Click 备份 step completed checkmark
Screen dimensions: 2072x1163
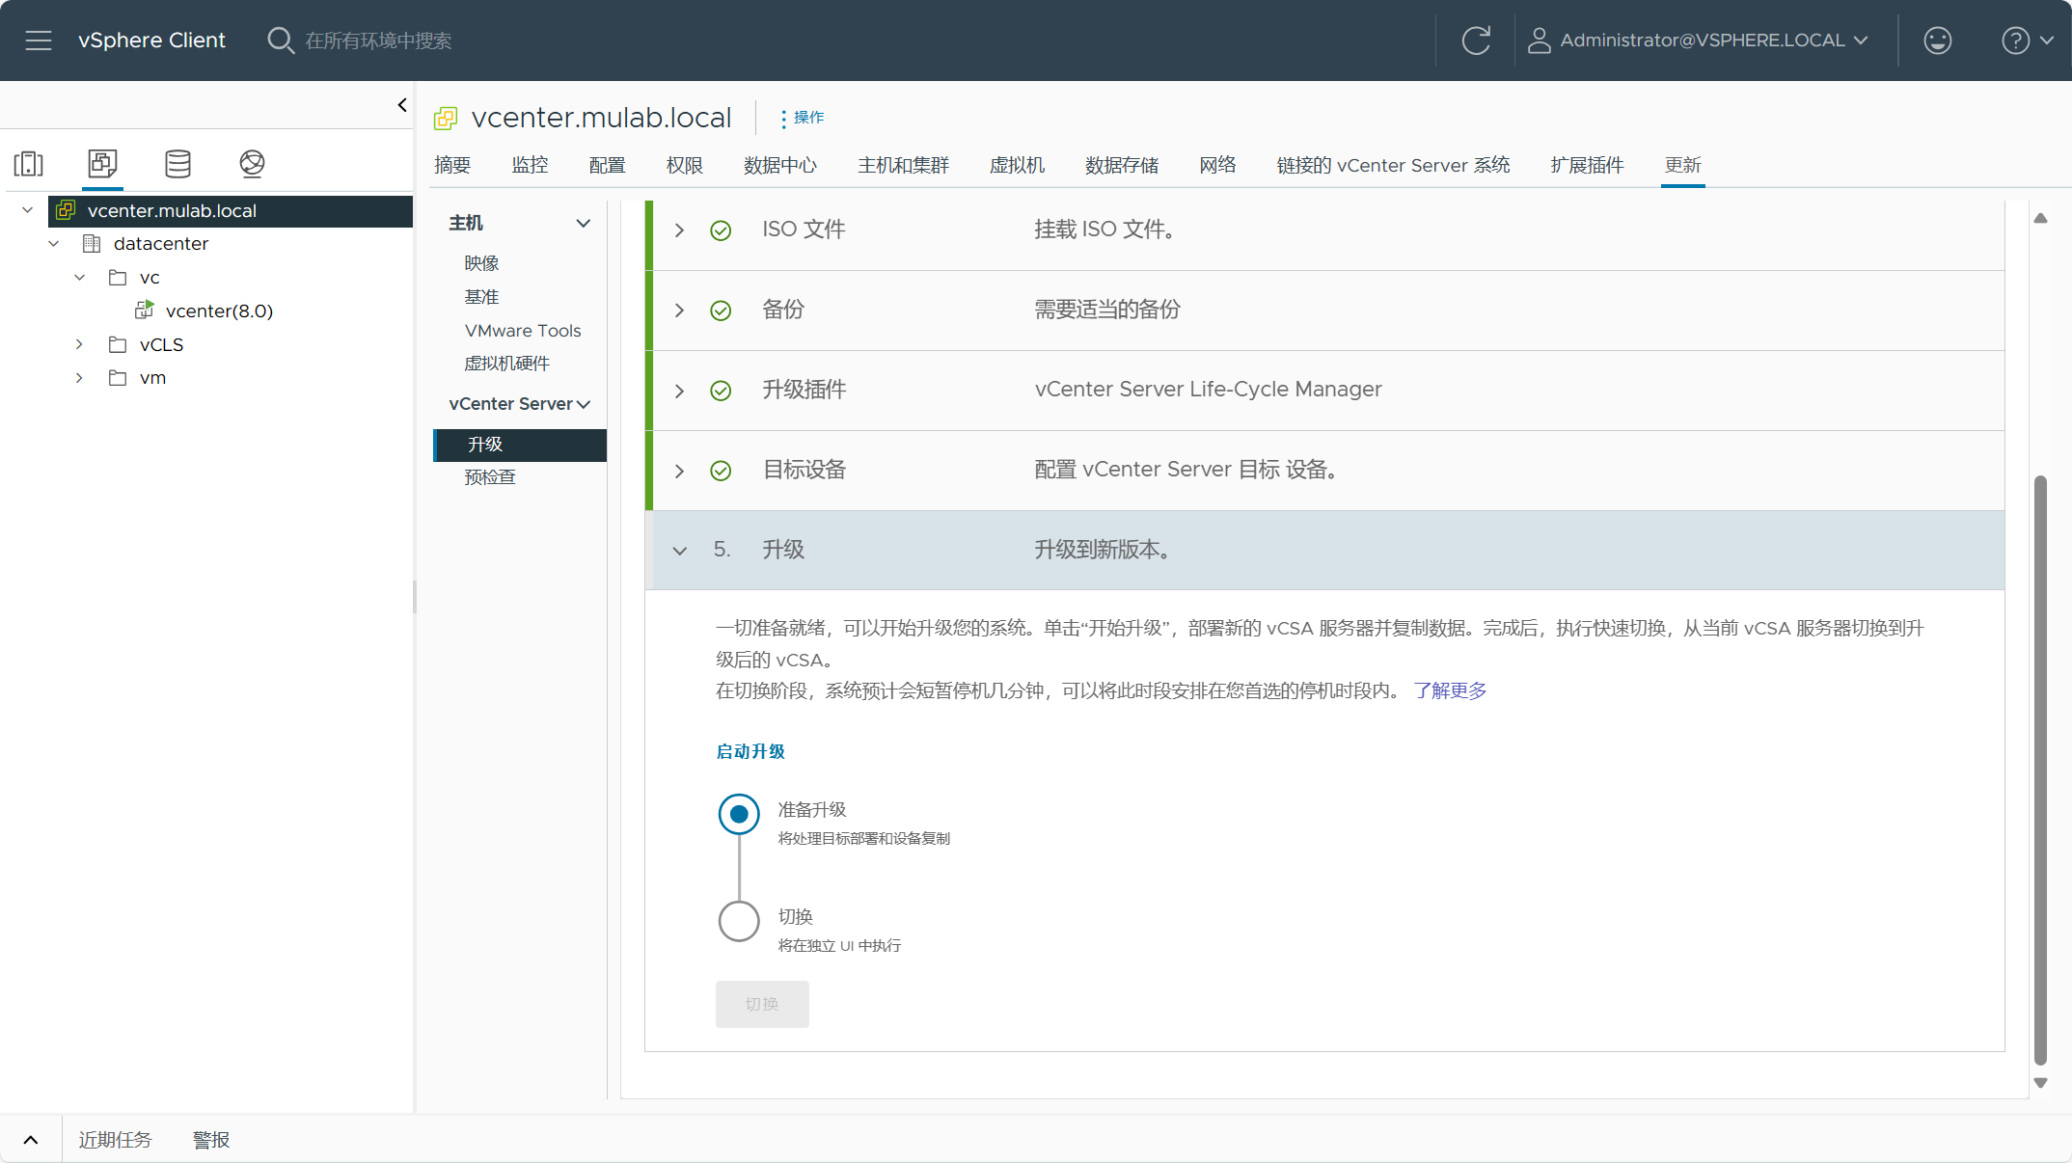(721, 311)
